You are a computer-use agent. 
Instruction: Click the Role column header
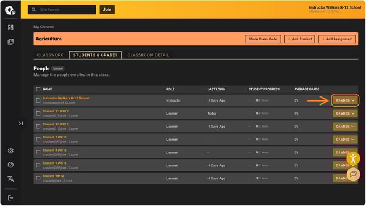pos(170,89)
